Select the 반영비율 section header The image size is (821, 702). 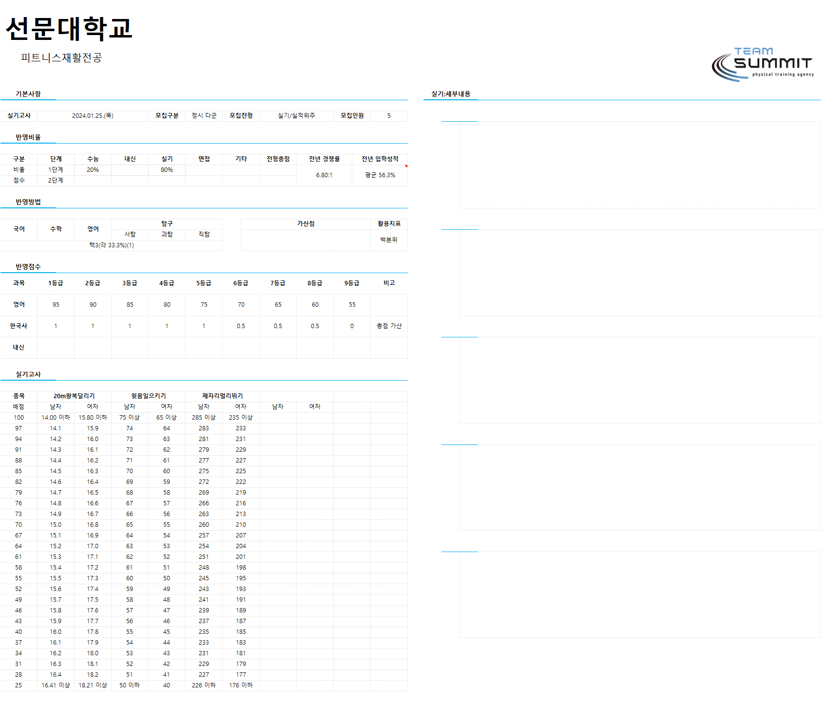28,137
